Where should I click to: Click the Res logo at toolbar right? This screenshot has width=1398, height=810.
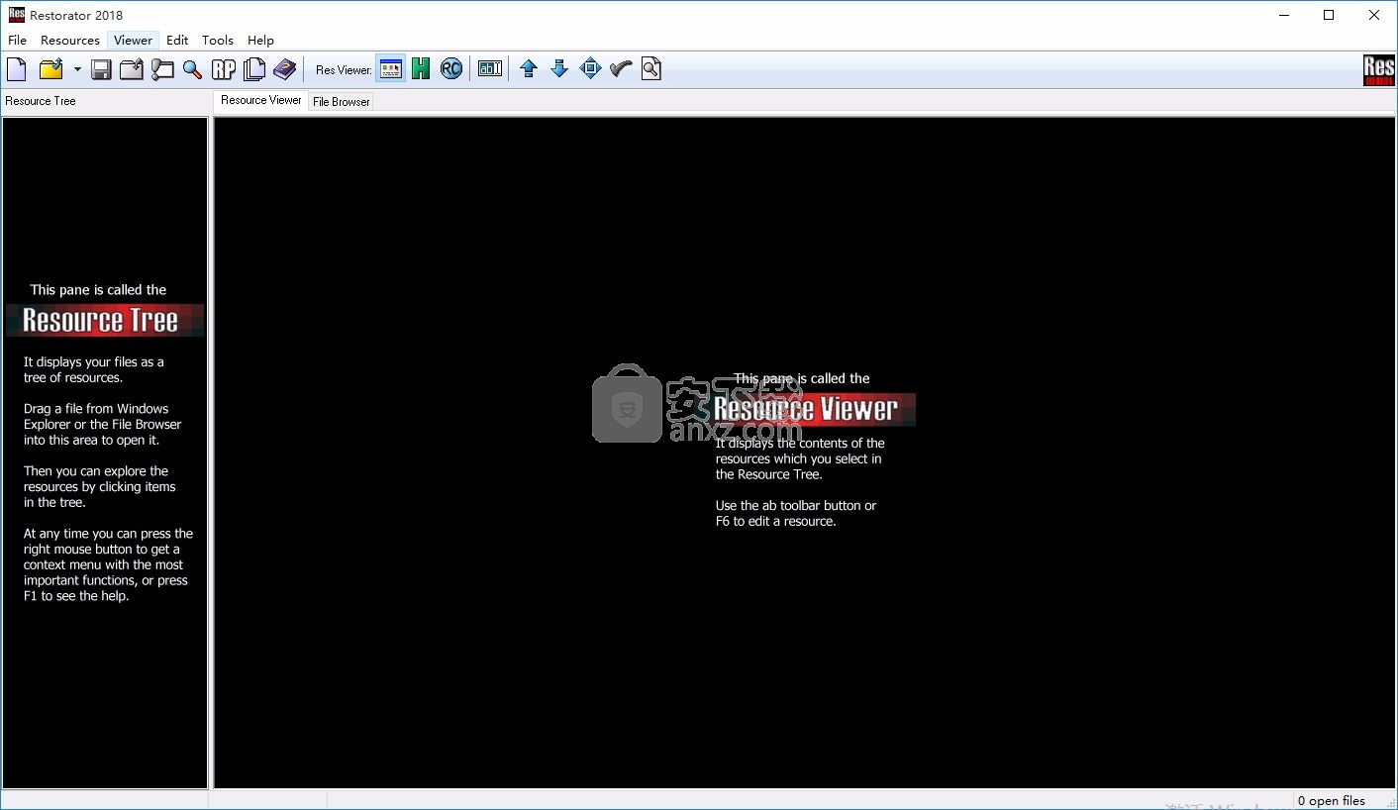click(1379, 70)
